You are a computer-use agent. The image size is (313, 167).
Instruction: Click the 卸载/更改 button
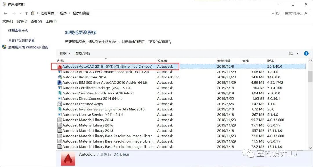[x=83, y=53]
